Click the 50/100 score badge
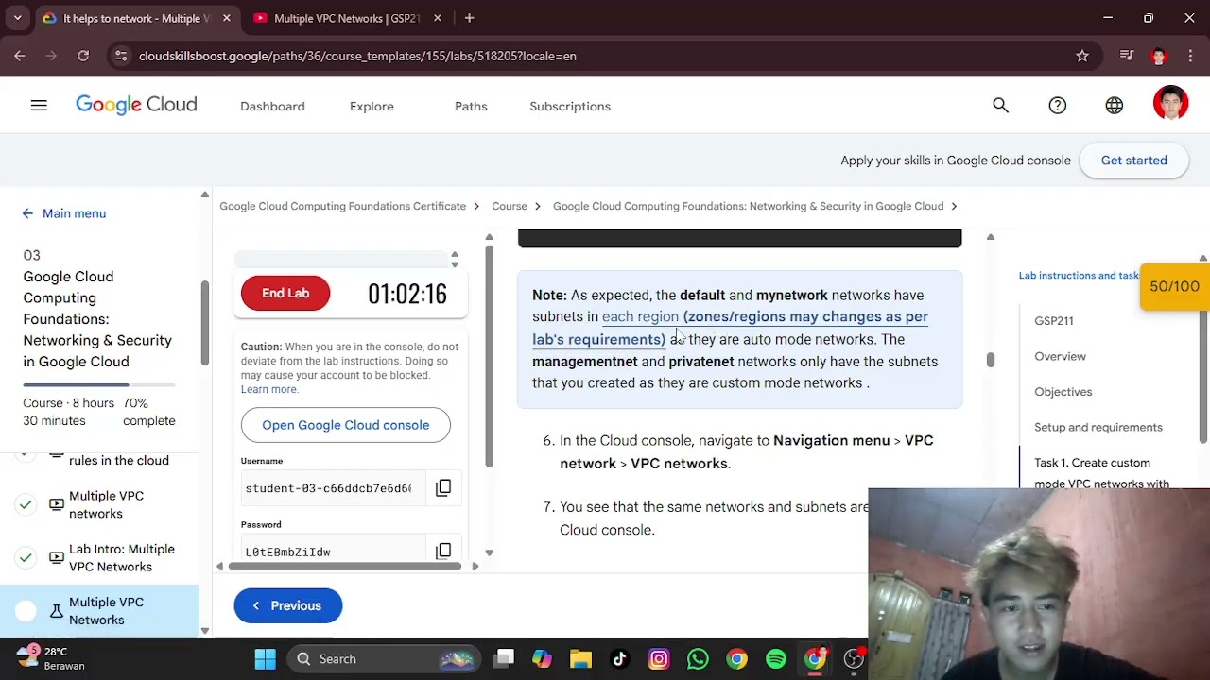This screenshot has width=1210, height=680. [x=1174, y=286]
